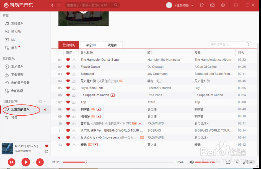
Task: Adjust the volume slider
Action: tap(207, 162)
